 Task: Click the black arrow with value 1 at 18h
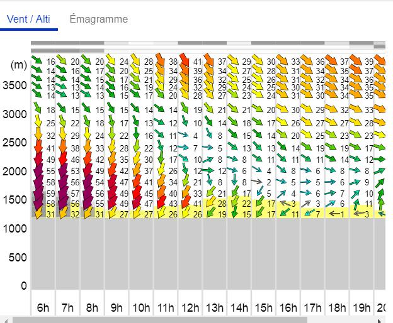point(334,214)
